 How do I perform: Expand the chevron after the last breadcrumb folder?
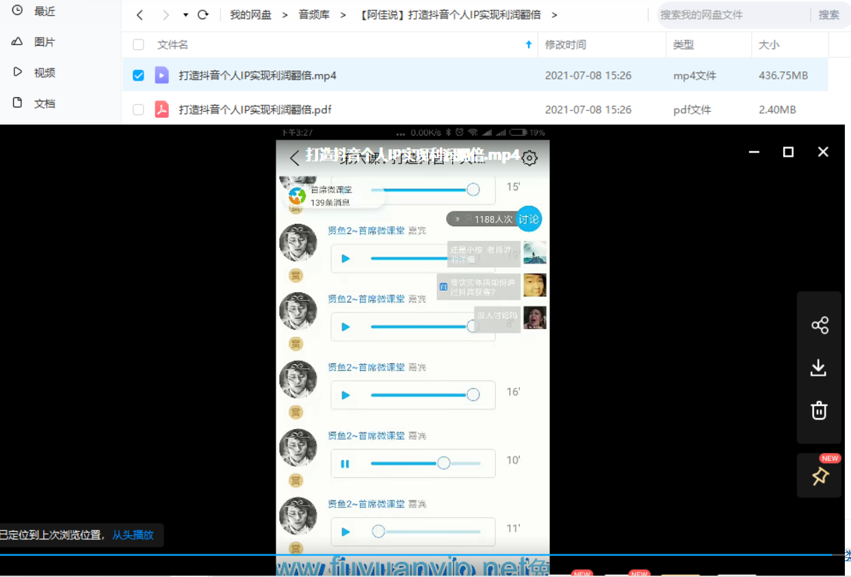(x=554, y=15)
